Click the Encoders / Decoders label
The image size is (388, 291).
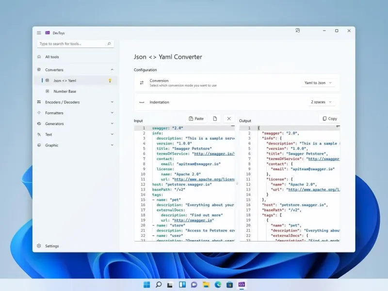(63, 102)
